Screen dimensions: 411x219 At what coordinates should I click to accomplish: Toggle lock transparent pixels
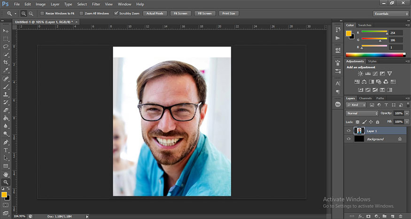point(357,122)
